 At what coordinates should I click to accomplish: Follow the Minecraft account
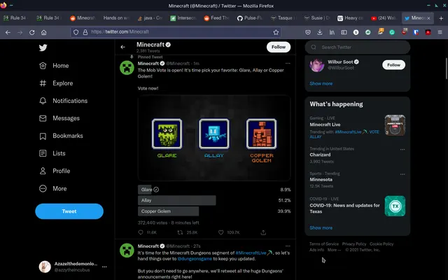(279, 47)
